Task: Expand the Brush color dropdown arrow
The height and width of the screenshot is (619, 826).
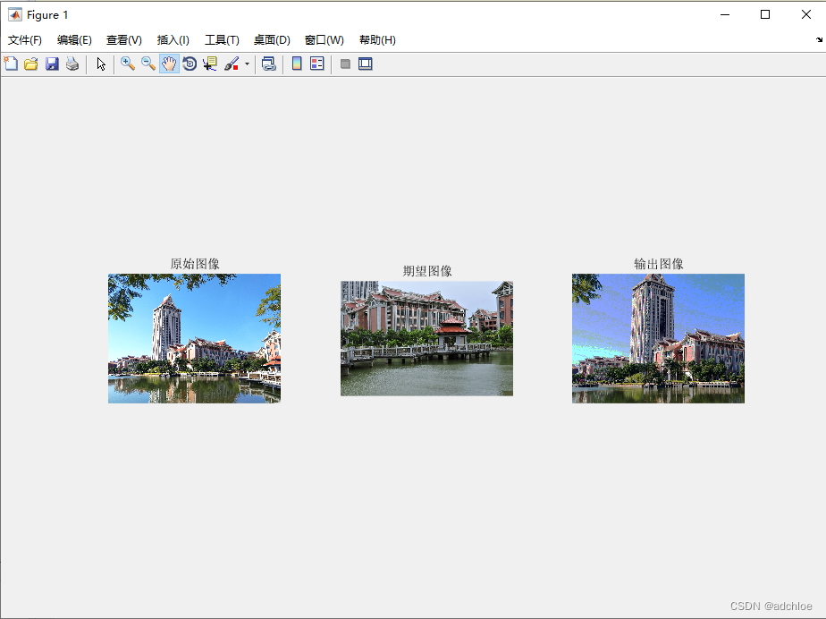Action: (247, 64)
